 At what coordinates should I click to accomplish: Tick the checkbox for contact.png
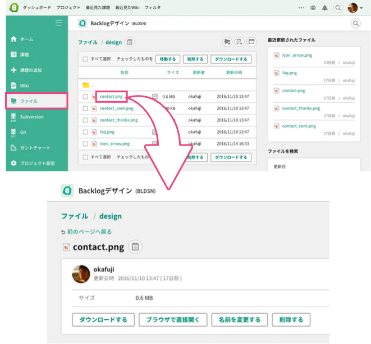(85, 97)
